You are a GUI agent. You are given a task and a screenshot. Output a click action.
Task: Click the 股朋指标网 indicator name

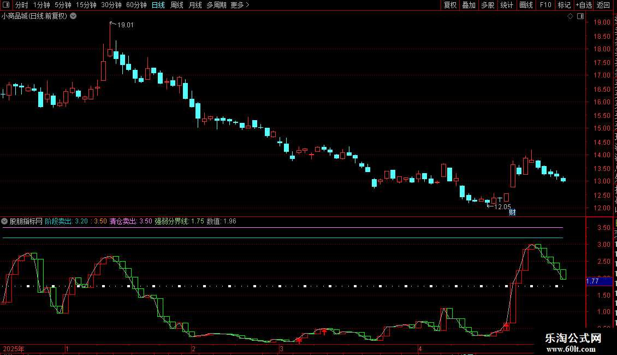click(x=26, y=221)
